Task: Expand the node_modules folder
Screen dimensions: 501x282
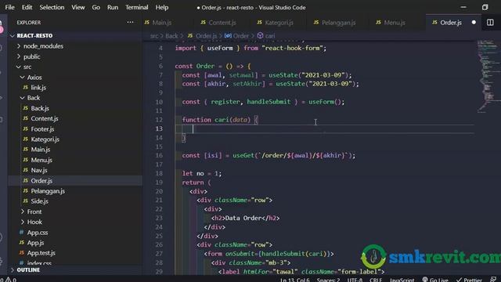Action: pyautogui.click(x=43, y=46)
